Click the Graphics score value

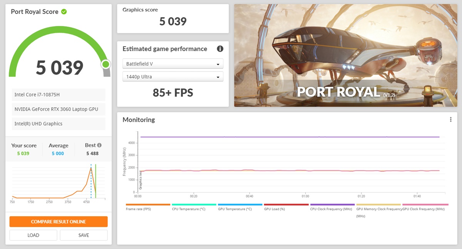(x=173, y=22)
